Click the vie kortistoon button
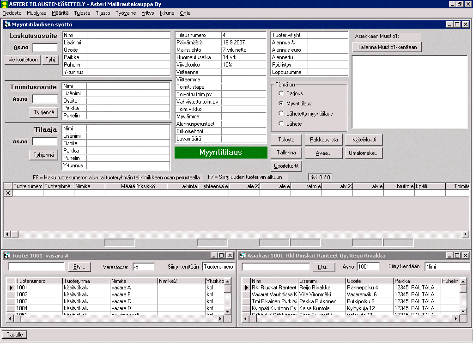This screenshot has width=473, height=343. 23,60
